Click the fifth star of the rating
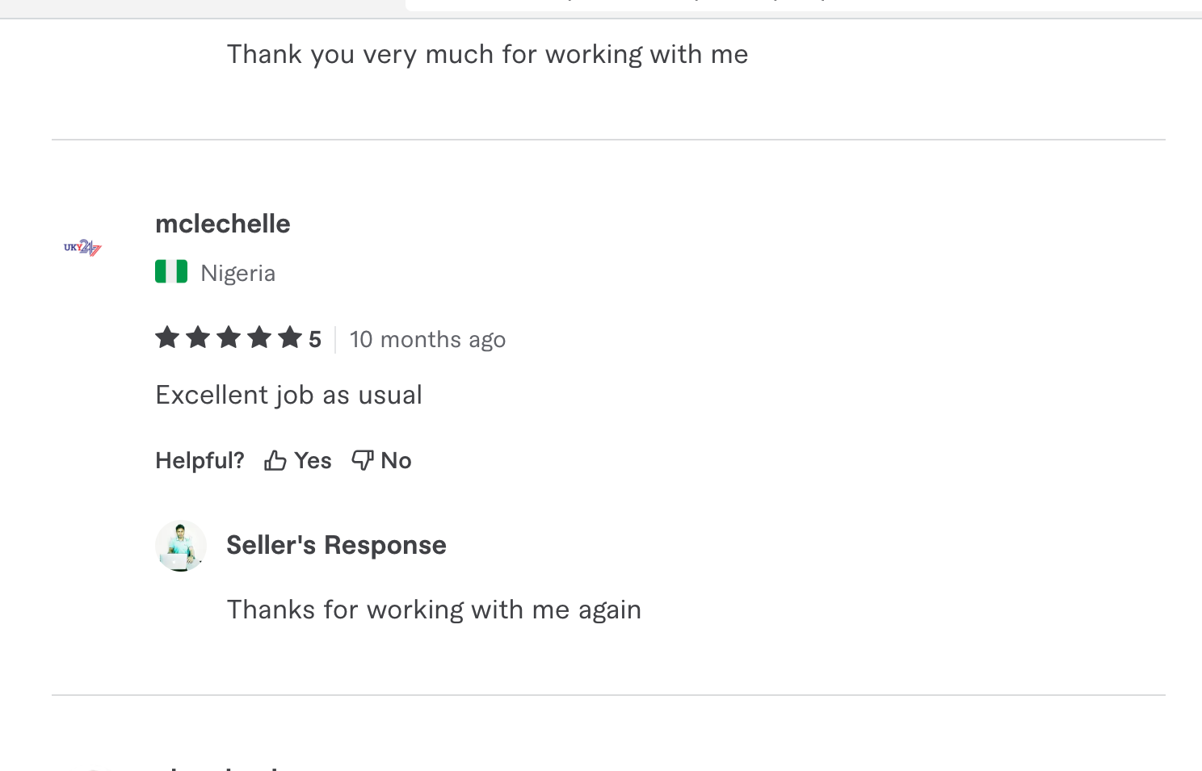 [290, 337]
